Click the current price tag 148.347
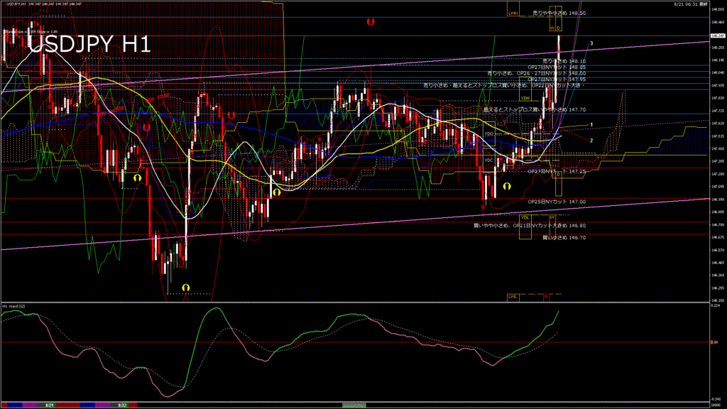 tap(716, 35)
